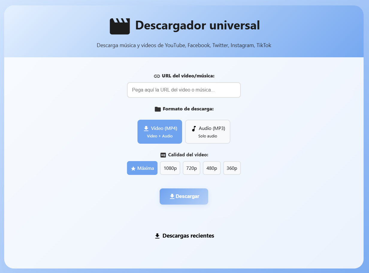The height and width of the screenshot is (273, 369).
Task: Select 360p video quality
Action: pyautogui.click(x=232, y=168)
